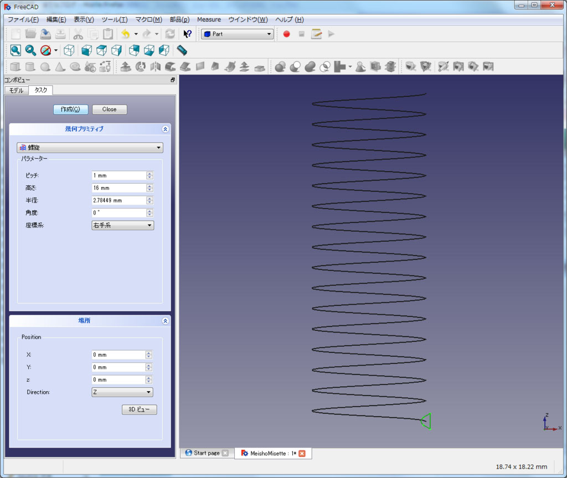
Task: Click the ピッチ value field
Action: click(119, 175)
